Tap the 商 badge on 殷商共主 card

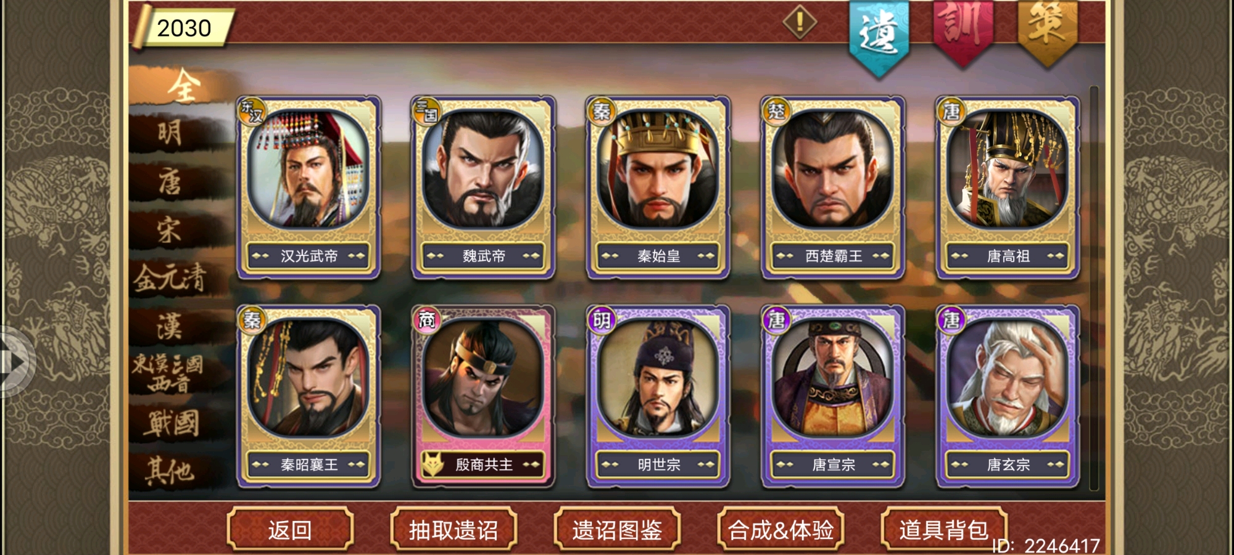pyautogui.click(x=427, y=320)
